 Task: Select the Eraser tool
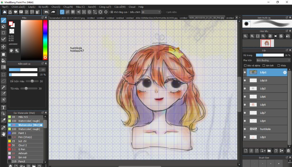tap(3, 26)
